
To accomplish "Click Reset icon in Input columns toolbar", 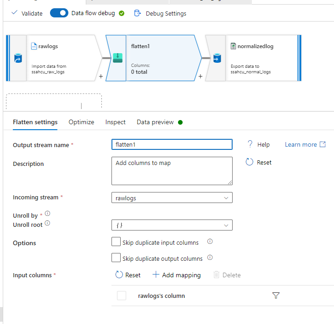I will 119,275.
